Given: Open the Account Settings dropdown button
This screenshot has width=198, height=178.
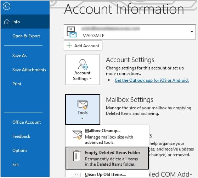Looking at the screenshot, I should (x=83, y=70).
